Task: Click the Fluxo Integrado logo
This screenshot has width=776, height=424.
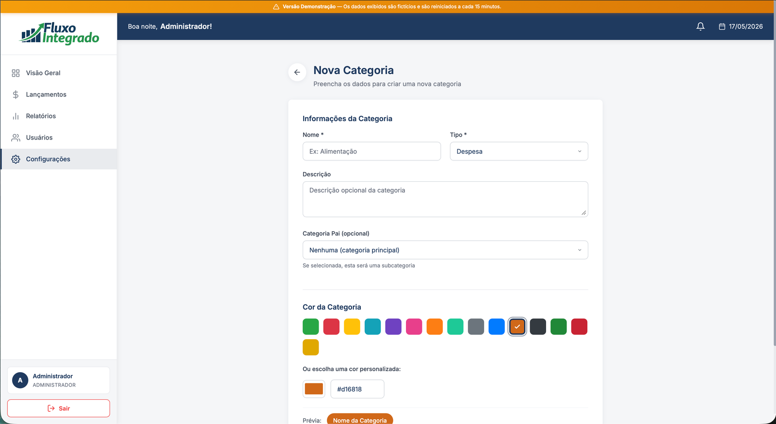Action: click(x=59, y=33)
